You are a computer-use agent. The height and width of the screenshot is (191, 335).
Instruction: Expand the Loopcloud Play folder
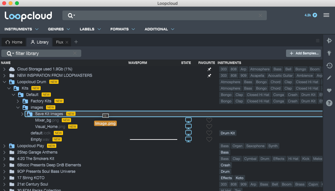pyautogui.click(x=4, y=146)
